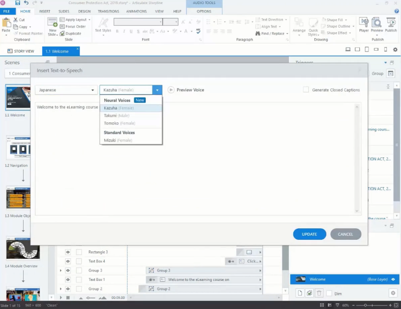The image size is (401, 309).
Task: Open the OPTIONS tab under Audio Tools
Action: pos(204,11)
